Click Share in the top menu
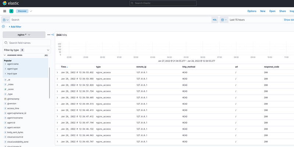The image size is (294, 147). click(282, 11)
